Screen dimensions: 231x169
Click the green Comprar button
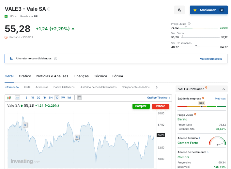click(x=141, y=106)
